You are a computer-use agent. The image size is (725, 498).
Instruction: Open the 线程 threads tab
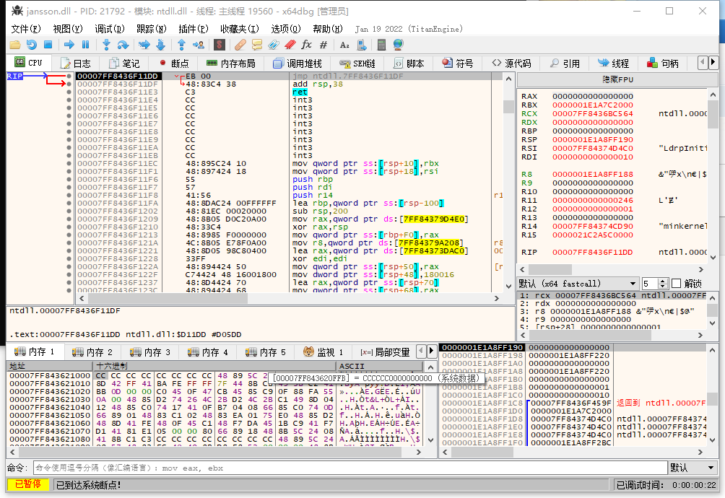coord(613,64)
